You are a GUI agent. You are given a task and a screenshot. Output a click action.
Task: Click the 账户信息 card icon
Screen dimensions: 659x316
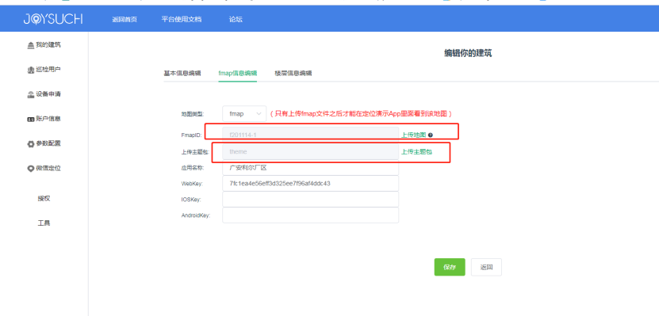(30, 119)
